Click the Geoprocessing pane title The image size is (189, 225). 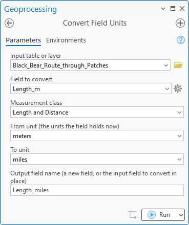pyautogui.click(x=30, y=9)
